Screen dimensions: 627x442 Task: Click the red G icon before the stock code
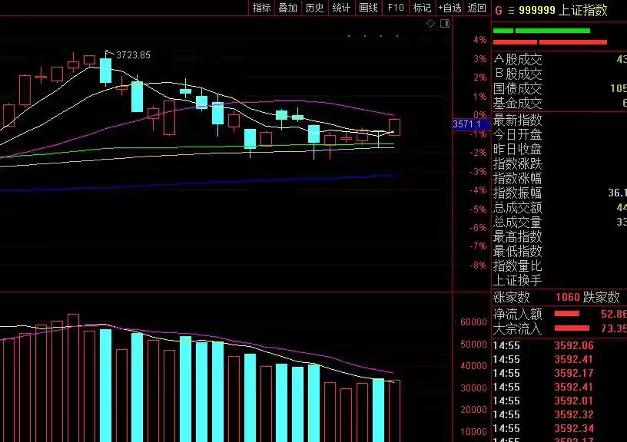[498, 10]
